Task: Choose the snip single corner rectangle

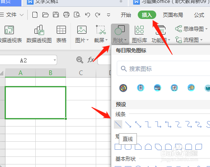Action: pos(138,147)
